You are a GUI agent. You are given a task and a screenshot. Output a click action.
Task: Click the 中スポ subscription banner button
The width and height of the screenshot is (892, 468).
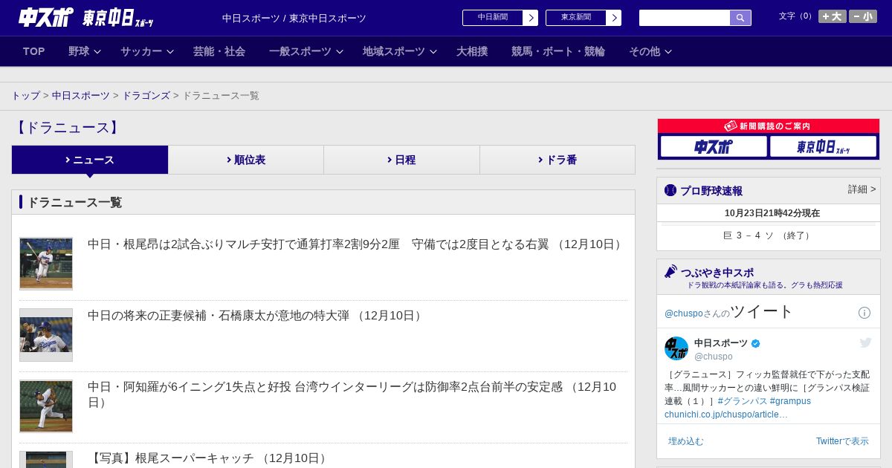click(x=714, y=146)
